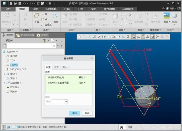
Task: Click the Help question mark icon
Action: point(179,8)
